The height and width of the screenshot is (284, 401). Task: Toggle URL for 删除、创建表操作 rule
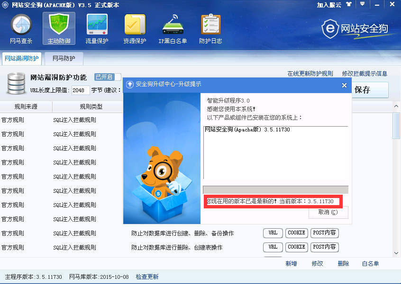(273, 247)
